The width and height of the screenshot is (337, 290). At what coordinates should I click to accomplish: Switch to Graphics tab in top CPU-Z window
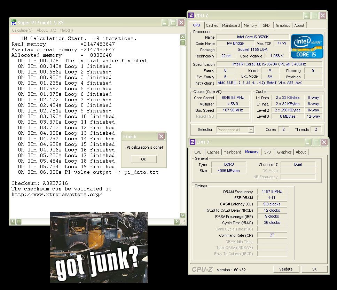point(283,25)
